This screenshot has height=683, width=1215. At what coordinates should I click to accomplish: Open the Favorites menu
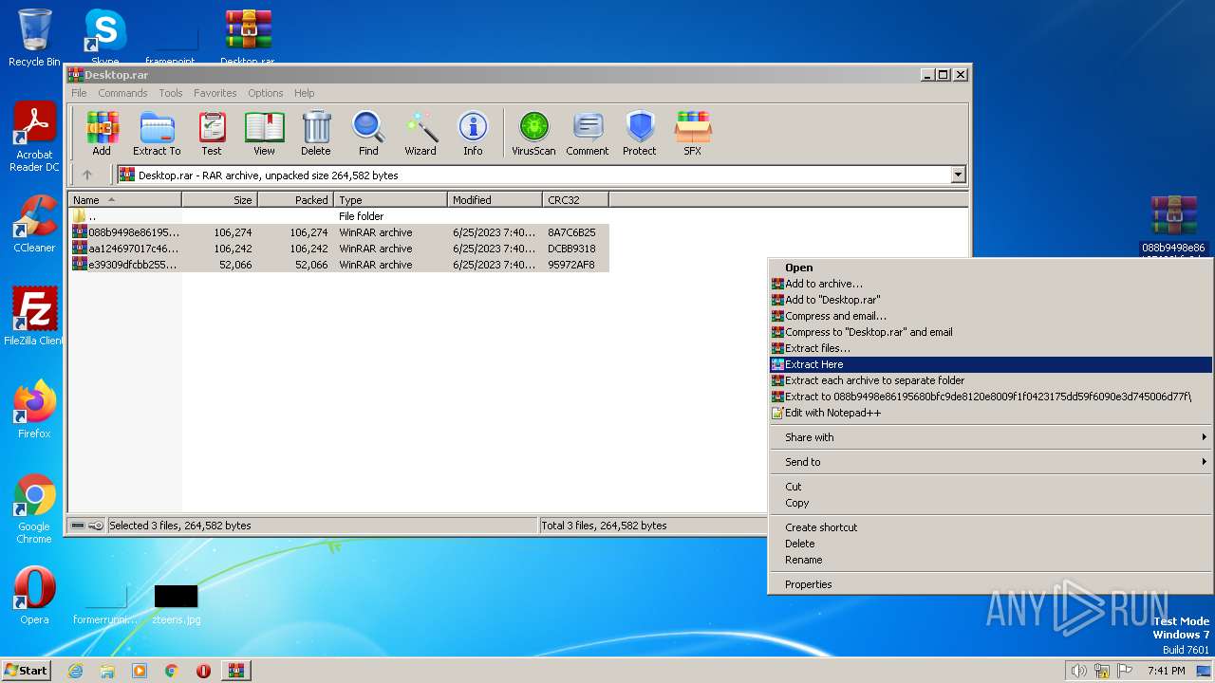pos(215,93)
